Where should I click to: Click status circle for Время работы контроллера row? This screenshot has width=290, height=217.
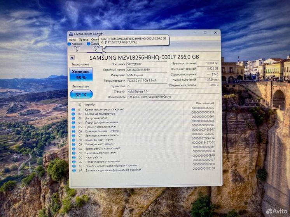[x=73, y=149]
